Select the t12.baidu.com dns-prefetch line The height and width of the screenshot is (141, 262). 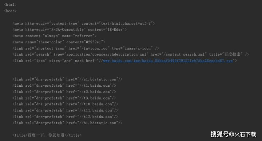click(65, 117)
